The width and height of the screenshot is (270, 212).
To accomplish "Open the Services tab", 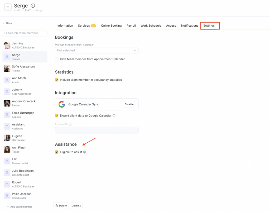I will [84, 26].
